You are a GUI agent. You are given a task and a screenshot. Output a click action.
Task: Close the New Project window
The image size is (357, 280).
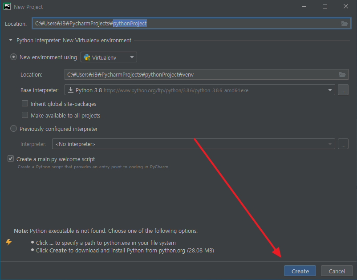346,6
